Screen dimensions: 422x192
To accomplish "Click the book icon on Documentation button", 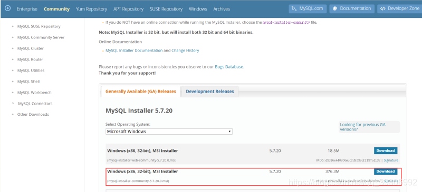I will (x=335, y=8).
